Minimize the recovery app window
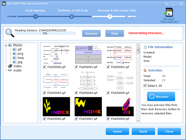The height and width of the screenshot is (140, 186). (174, 4)
